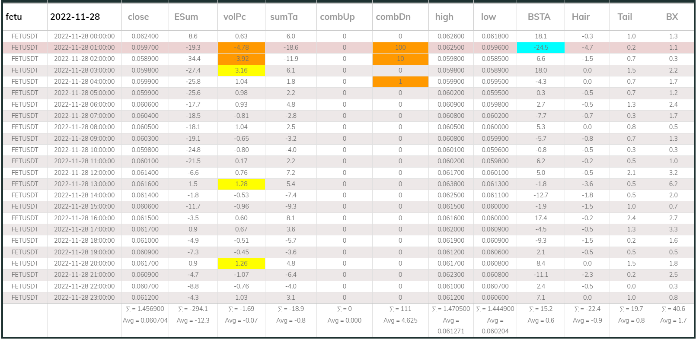696x339 pixels.
Task: Click high value 0.063800
Action: [x=451, y=184]
